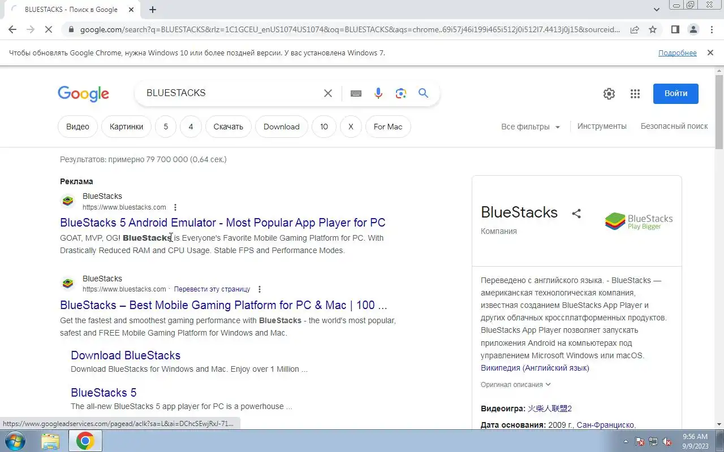Click Перевести эту страницу link
The height and width of the screenshot is (452, 724).
point(212,289)
